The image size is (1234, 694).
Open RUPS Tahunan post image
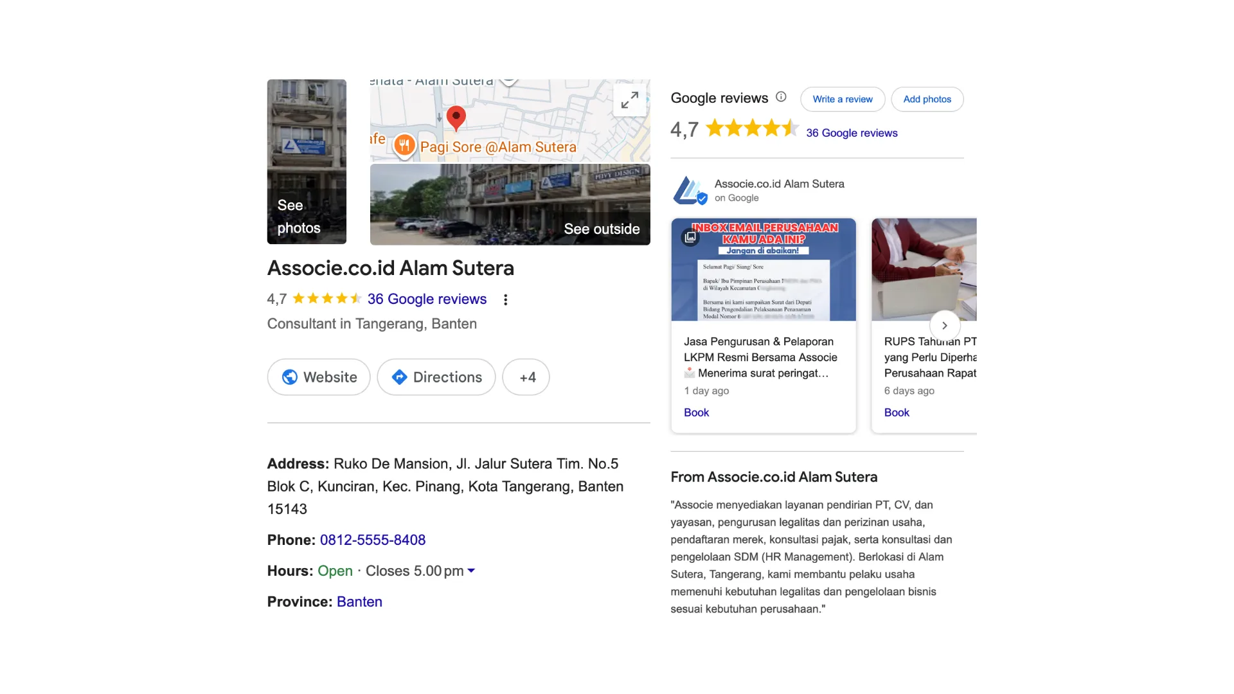pos(924,270)
